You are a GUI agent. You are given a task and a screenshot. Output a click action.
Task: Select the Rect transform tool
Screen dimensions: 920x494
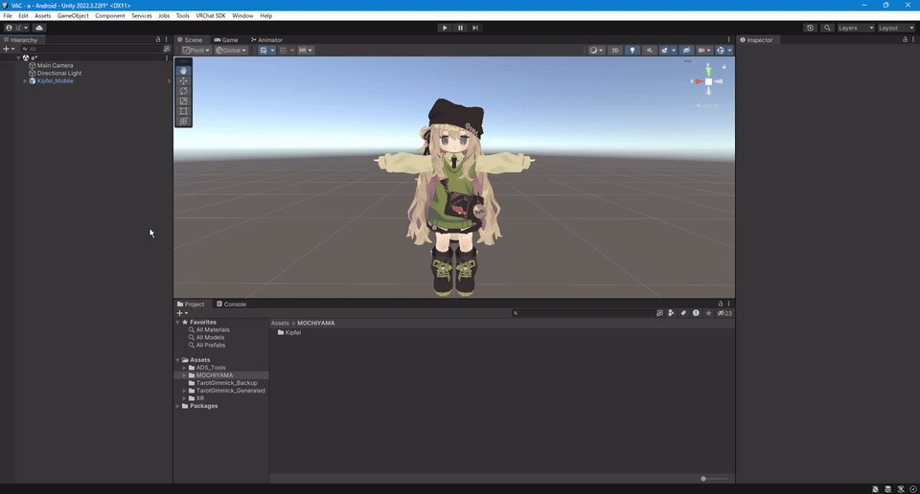184,111
